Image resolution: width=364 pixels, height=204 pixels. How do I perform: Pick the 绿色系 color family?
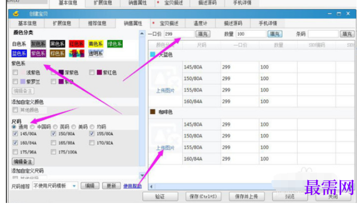coord(115,44)
